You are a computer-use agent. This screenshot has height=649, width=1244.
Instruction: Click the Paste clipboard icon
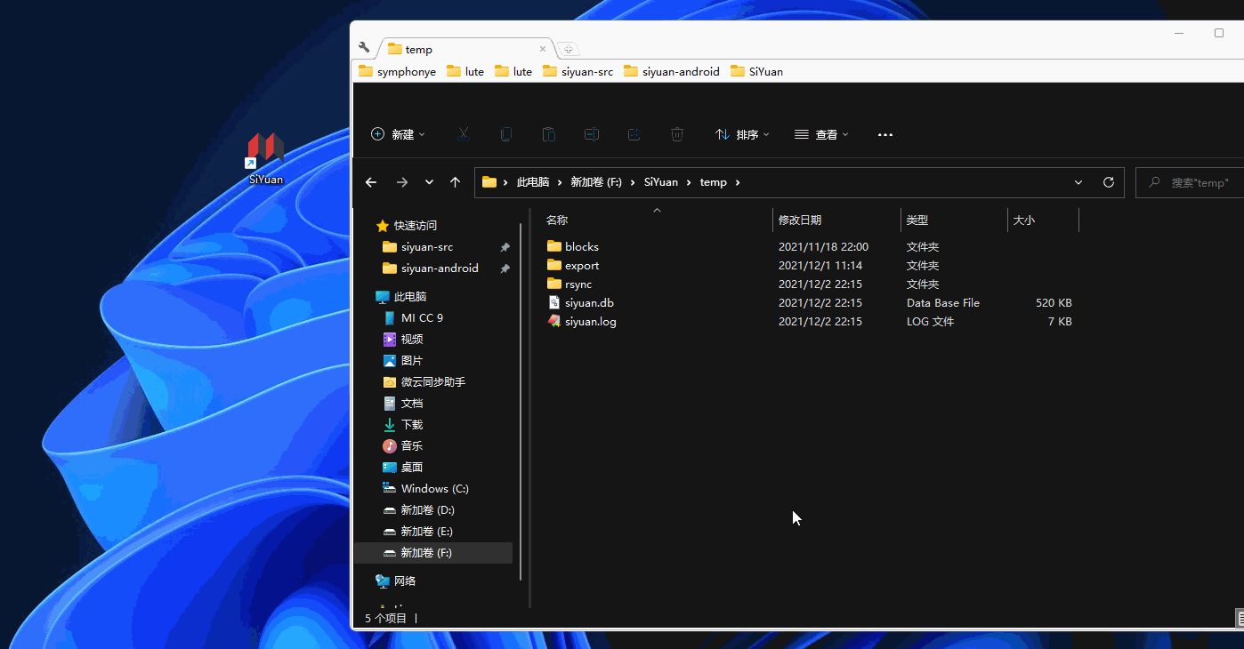tap(549, 134)
